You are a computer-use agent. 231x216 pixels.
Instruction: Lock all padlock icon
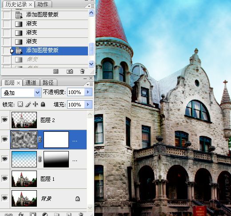[x=43, y=104]
